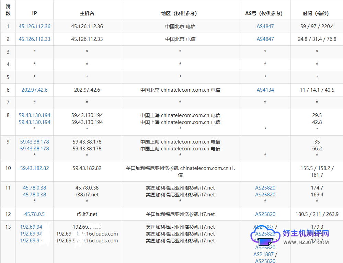343x263 pixels.
Task: Open the AS4847 link in hop 2
Action: click(265, 39)
